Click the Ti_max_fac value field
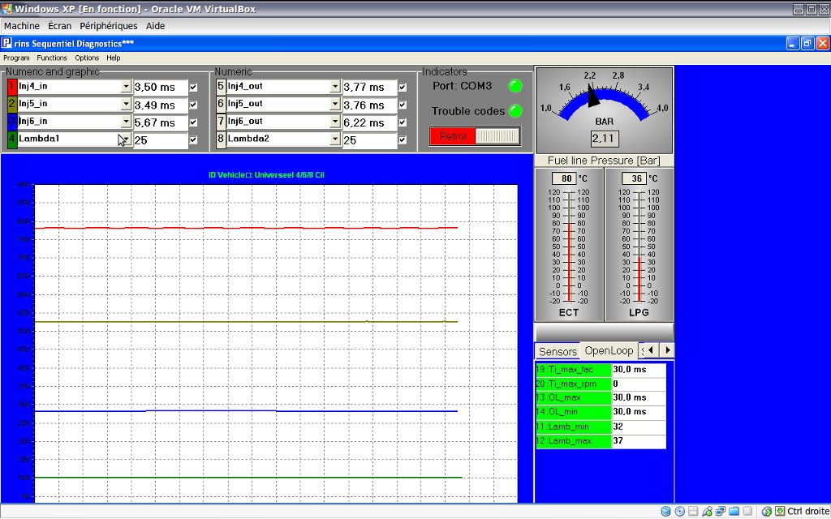This screenshot has height=519, width=831. 638,370
